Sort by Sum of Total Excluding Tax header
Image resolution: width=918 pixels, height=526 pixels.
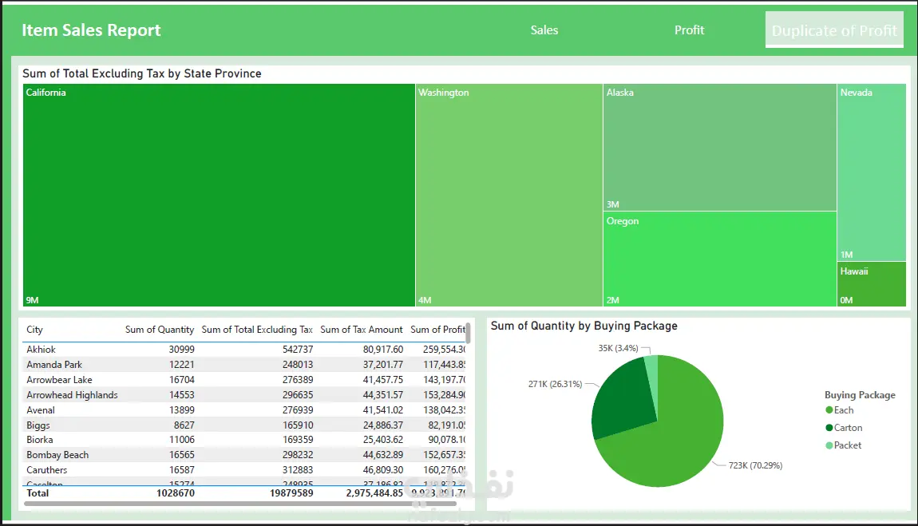pyautogui.click(x=257, y=330)
